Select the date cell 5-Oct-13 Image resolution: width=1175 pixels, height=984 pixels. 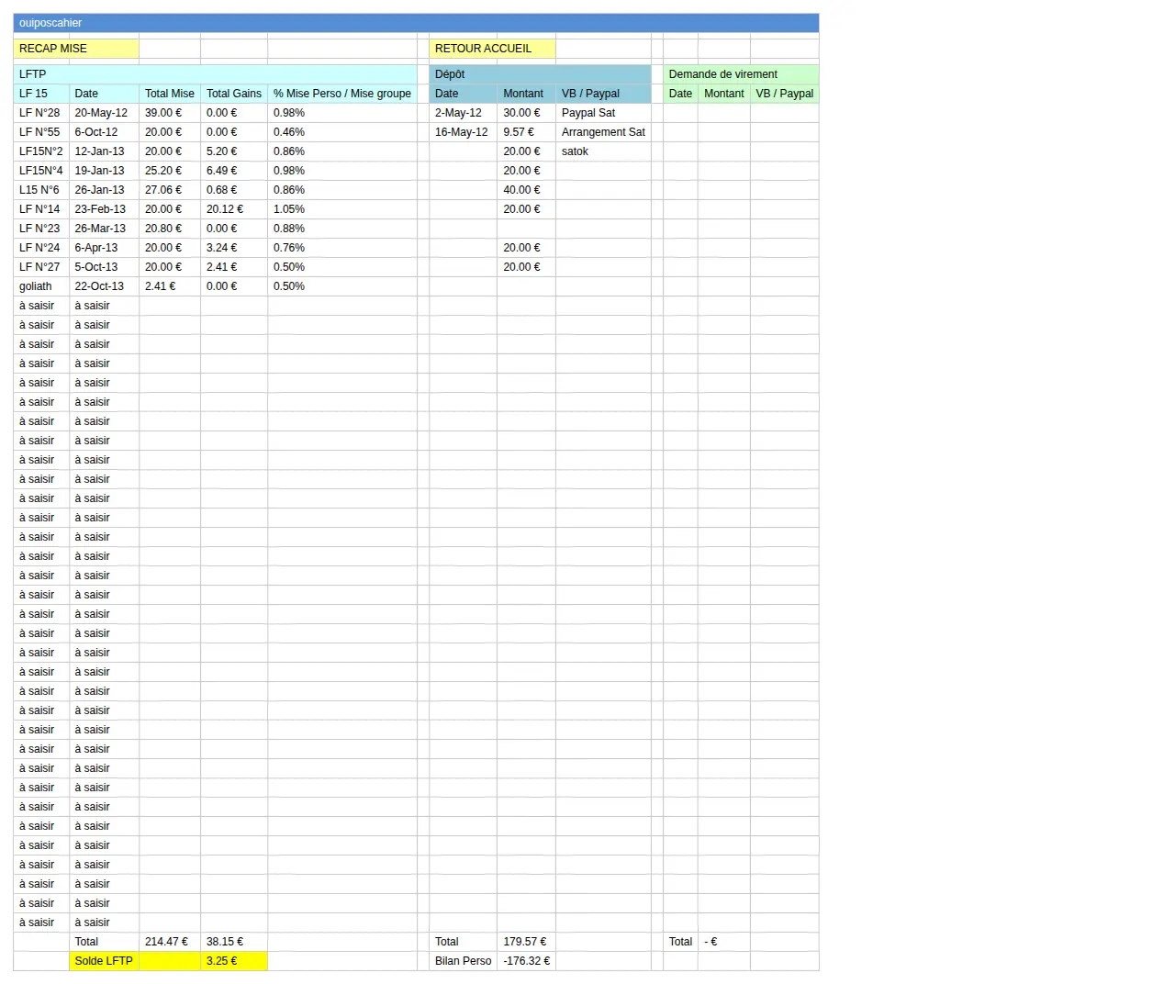coord(104,267)
